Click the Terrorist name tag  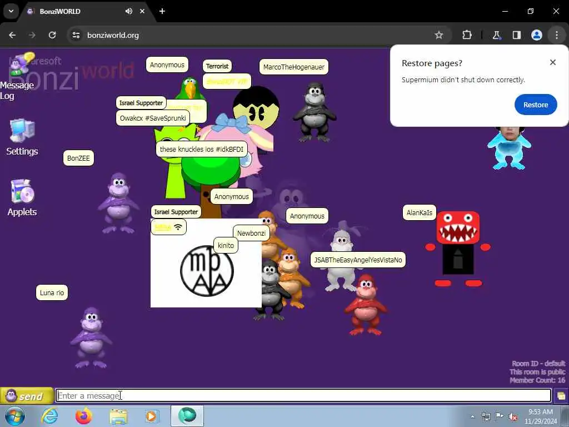(217, 66)
